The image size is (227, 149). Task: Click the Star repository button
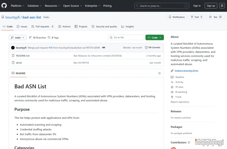point(216,17)
